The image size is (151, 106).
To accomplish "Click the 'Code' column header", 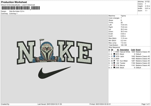I will [x=133, y=50].
